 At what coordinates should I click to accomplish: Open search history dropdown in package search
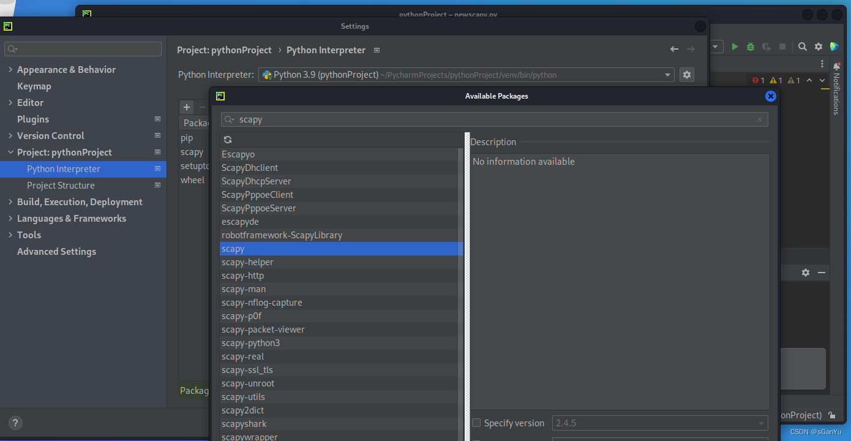point(229,119)
